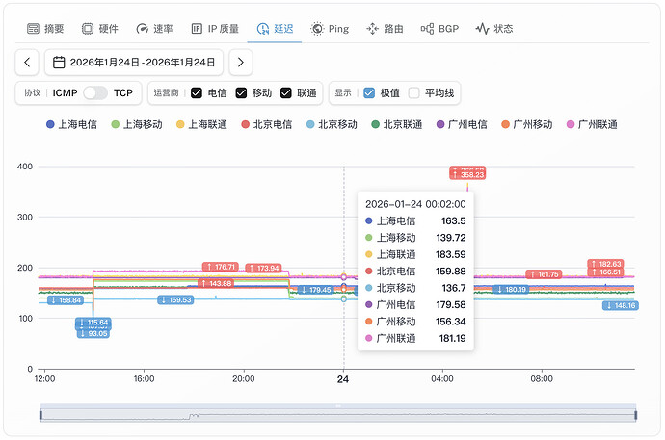665x440 pixels.
Task: Open the 2026年1月24日 date range picker
Action: [x=134, y=63]
